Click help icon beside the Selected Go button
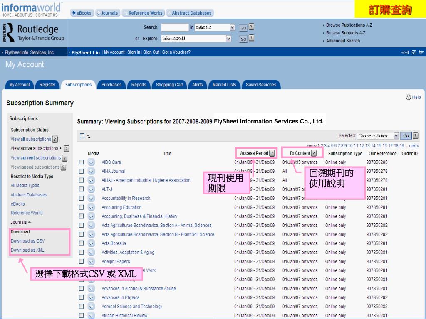 (x=416, y=135)
